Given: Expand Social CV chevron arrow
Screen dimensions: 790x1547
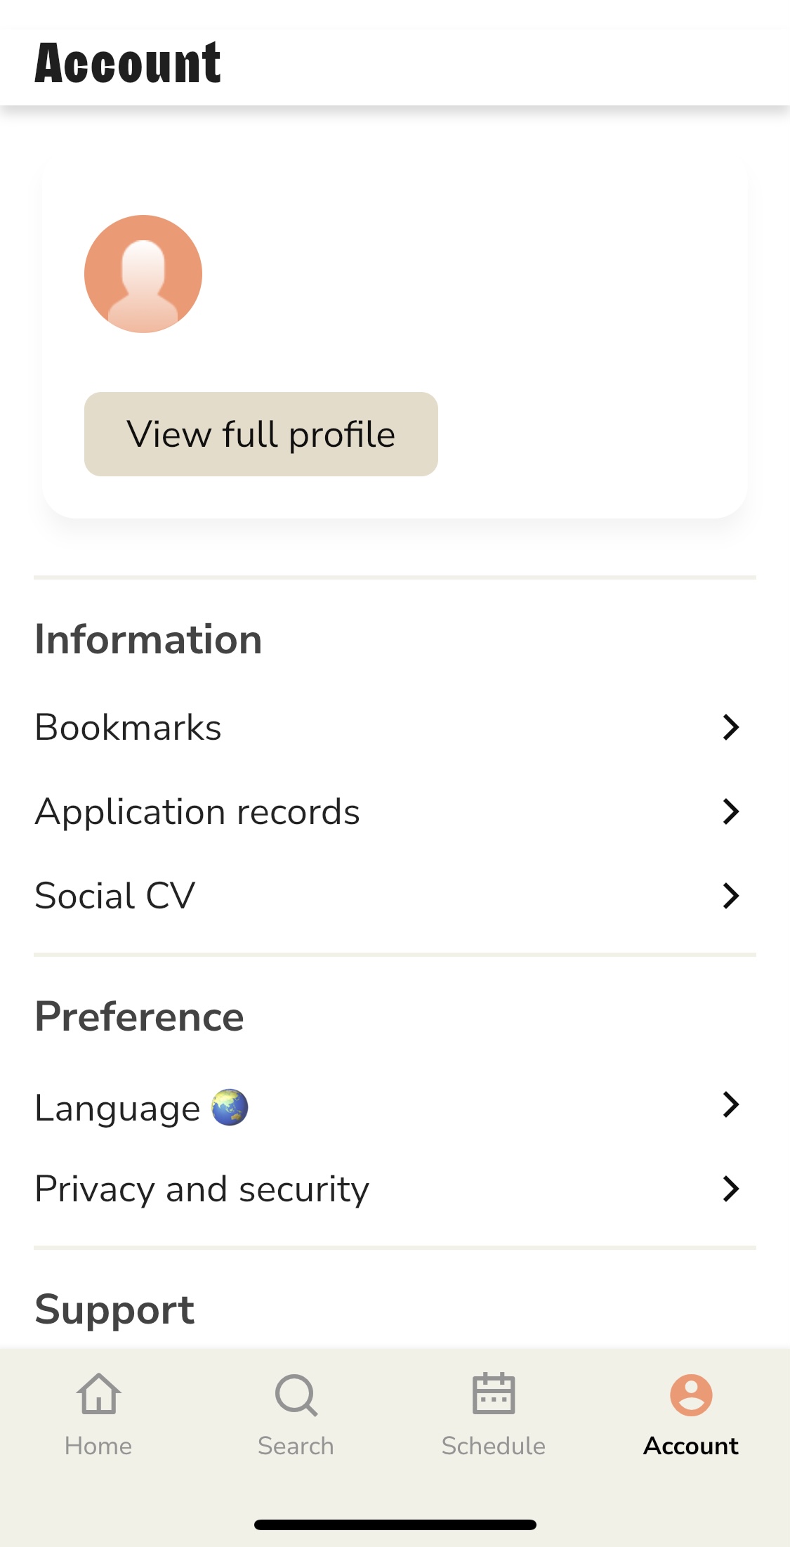Looking at the screenshot, I should click(x=731, y=896).
